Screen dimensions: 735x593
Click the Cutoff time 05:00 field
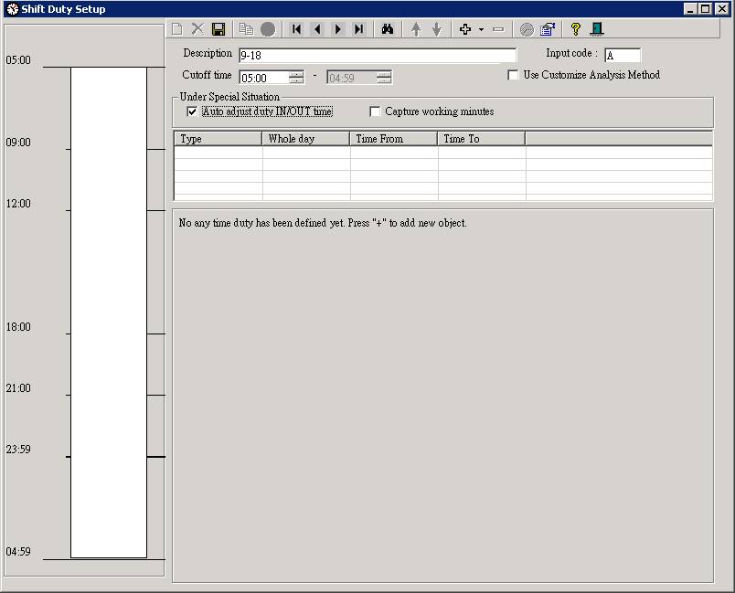(x=264, y=78)
